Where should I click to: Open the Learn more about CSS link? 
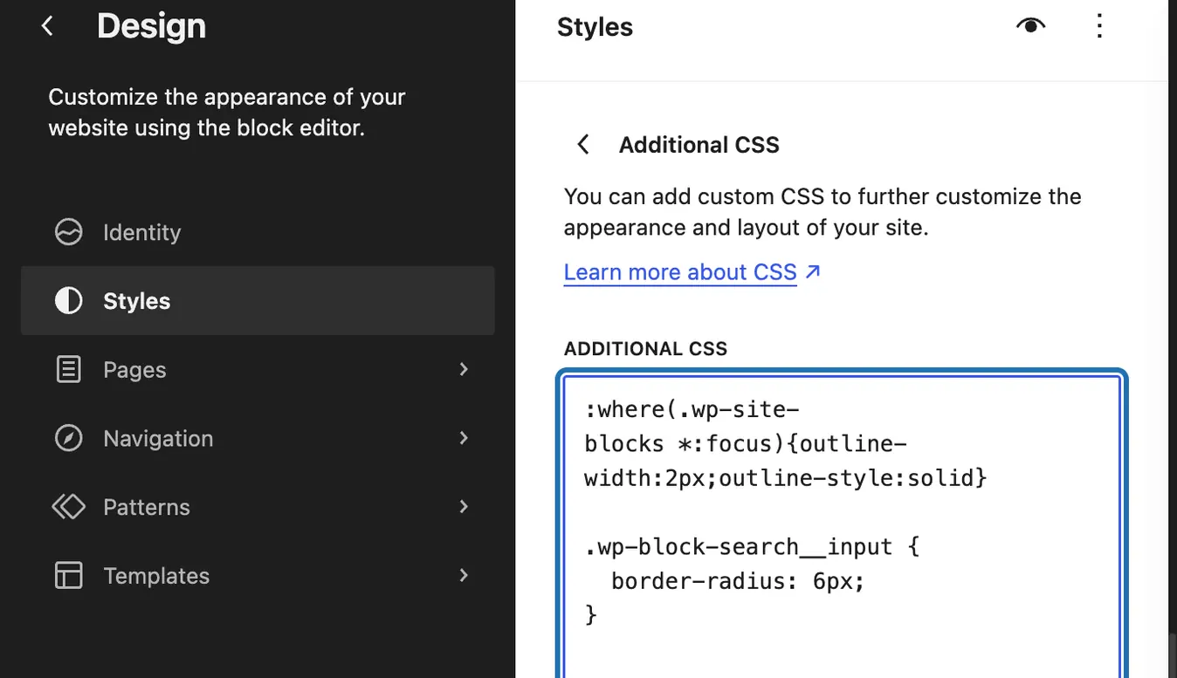tap(692, 272)
